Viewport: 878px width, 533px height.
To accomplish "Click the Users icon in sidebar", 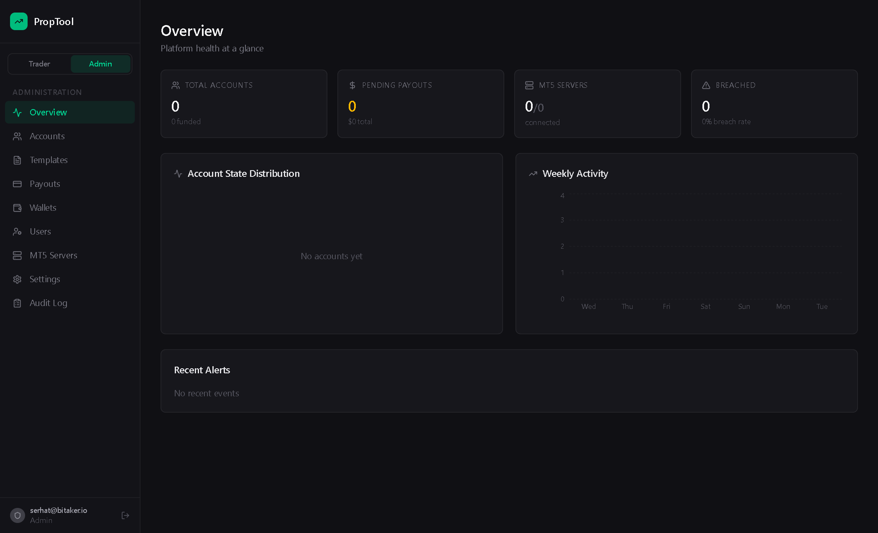I will point(17,232).
